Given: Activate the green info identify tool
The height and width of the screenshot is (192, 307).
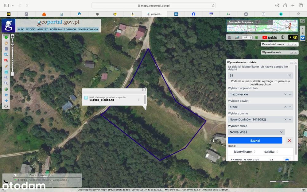Looking at the screenshot, I should click(x=6, y=37).
